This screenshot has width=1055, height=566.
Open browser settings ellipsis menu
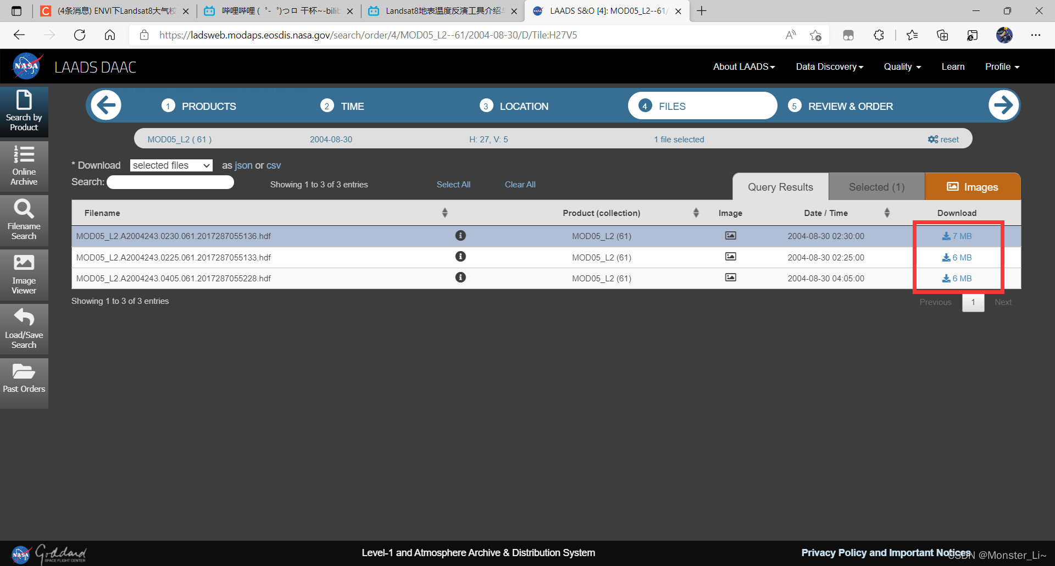[1035, 35]
